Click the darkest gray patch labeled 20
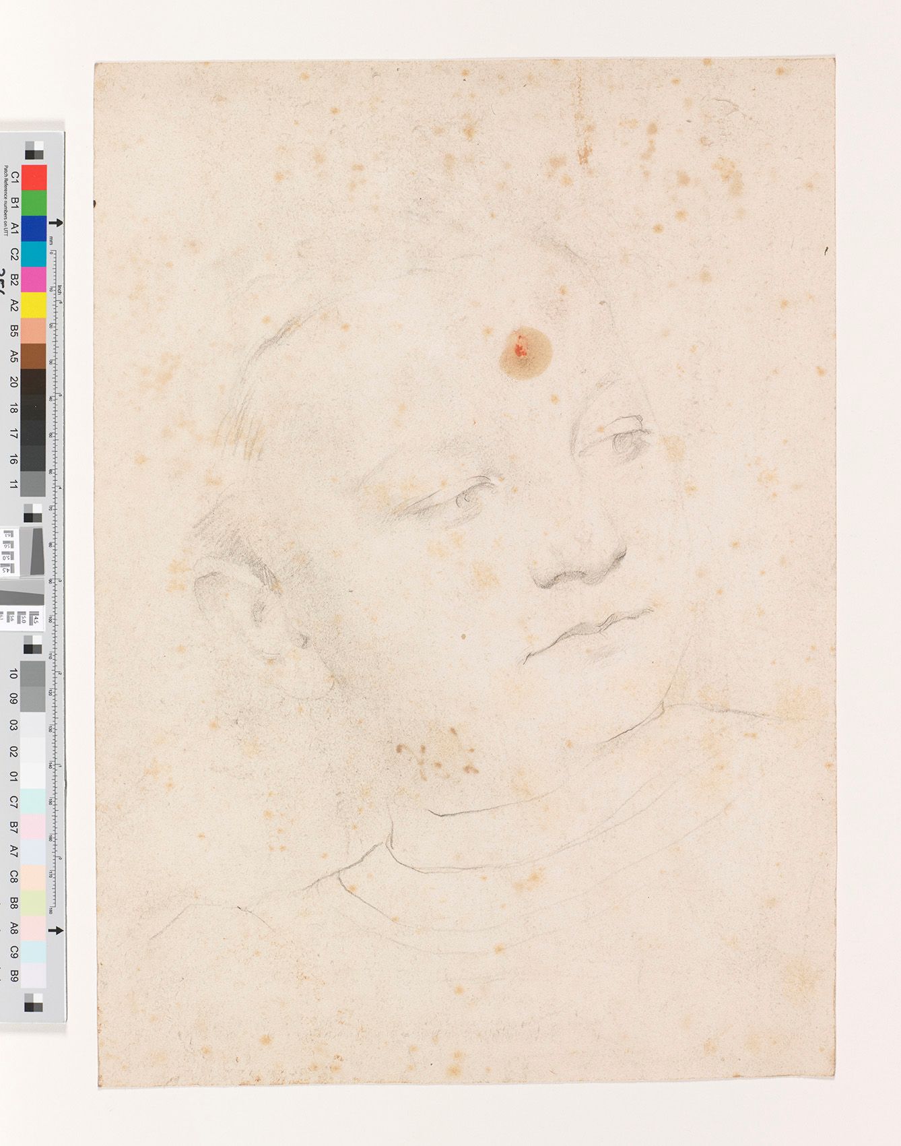This screenshot has width=901, height=1146. (34, 382)
